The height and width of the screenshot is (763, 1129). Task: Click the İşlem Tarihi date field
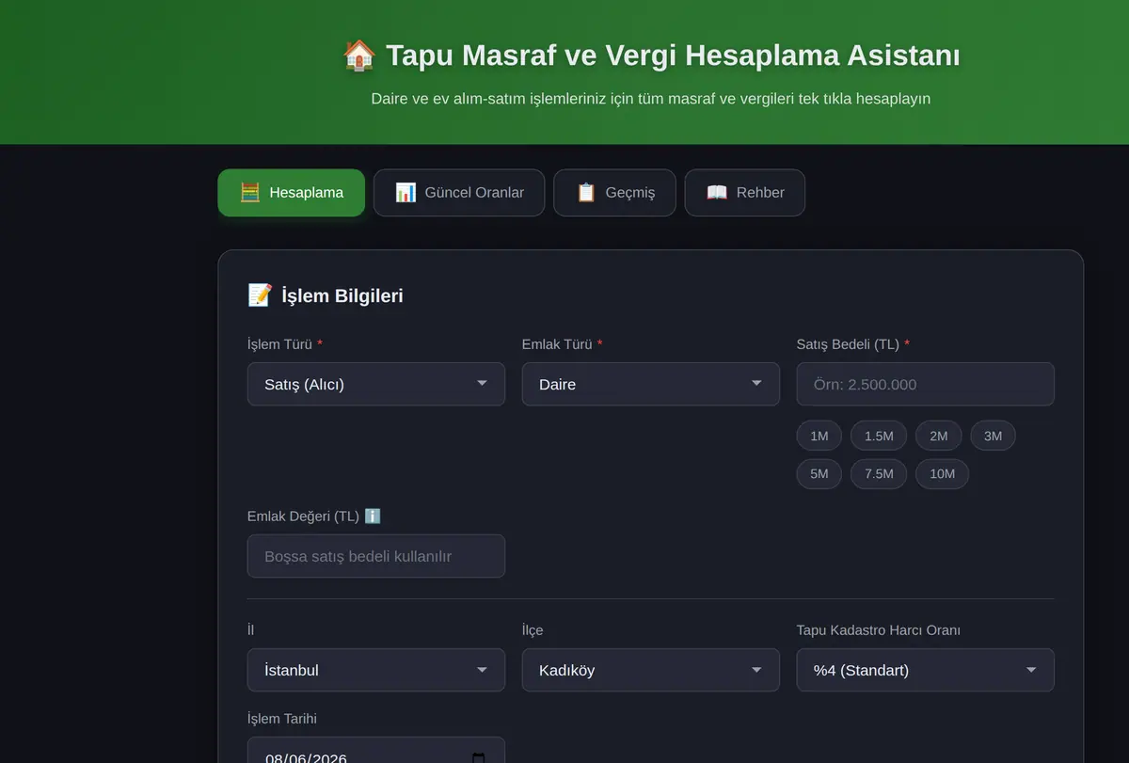click(x=376, y=750)
